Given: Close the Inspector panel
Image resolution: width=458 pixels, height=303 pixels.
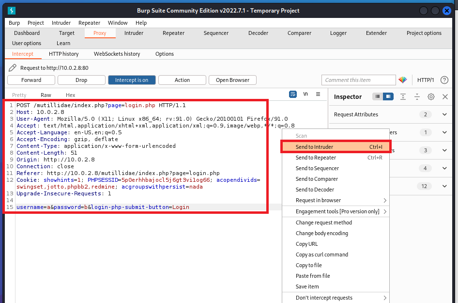Looking at the screenshot, I should click(x=445, y=96).
